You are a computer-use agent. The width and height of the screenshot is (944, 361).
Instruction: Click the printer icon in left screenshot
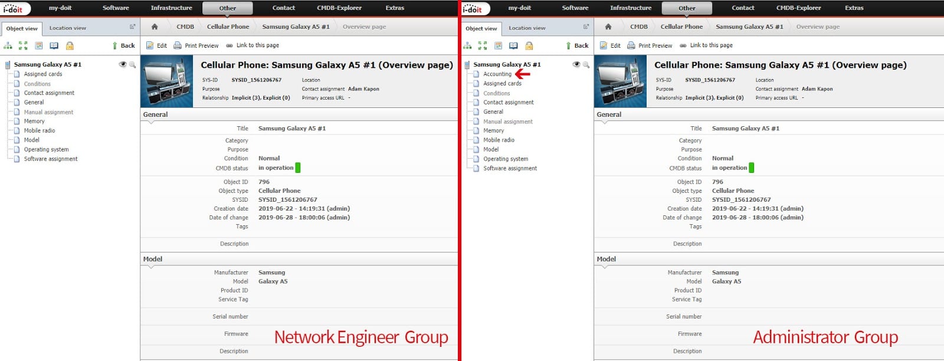[x=178, y=45]
